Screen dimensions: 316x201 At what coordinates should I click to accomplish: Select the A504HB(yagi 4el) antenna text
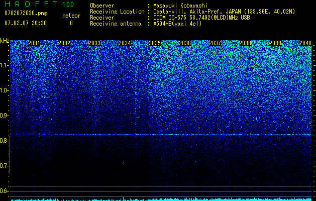(x=177, y=24)
